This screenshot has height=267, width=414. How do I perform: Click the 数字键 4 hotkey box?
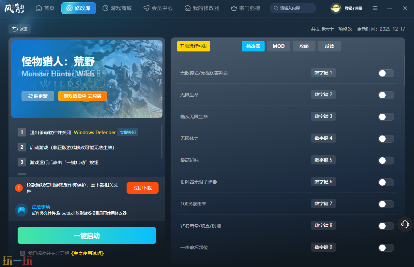pos(323,138)
